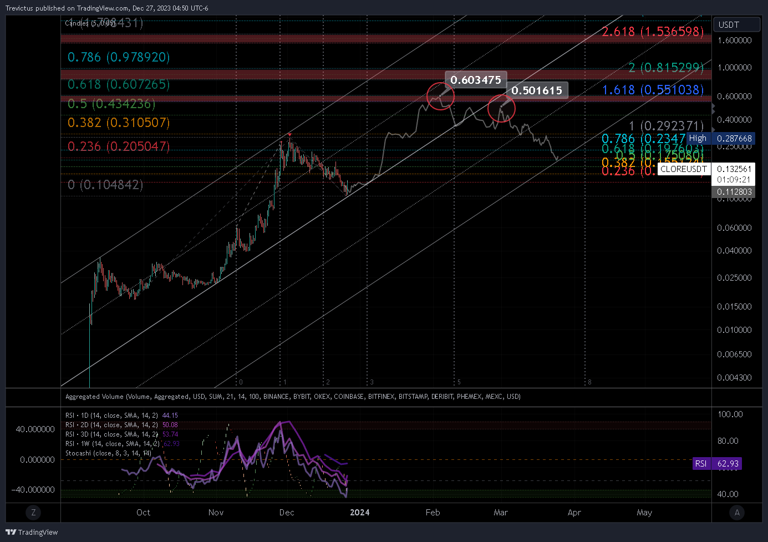Click the CLOREUSDT symbol label
Viewport: 768px width, 542px height.
[x=684, y=169]
